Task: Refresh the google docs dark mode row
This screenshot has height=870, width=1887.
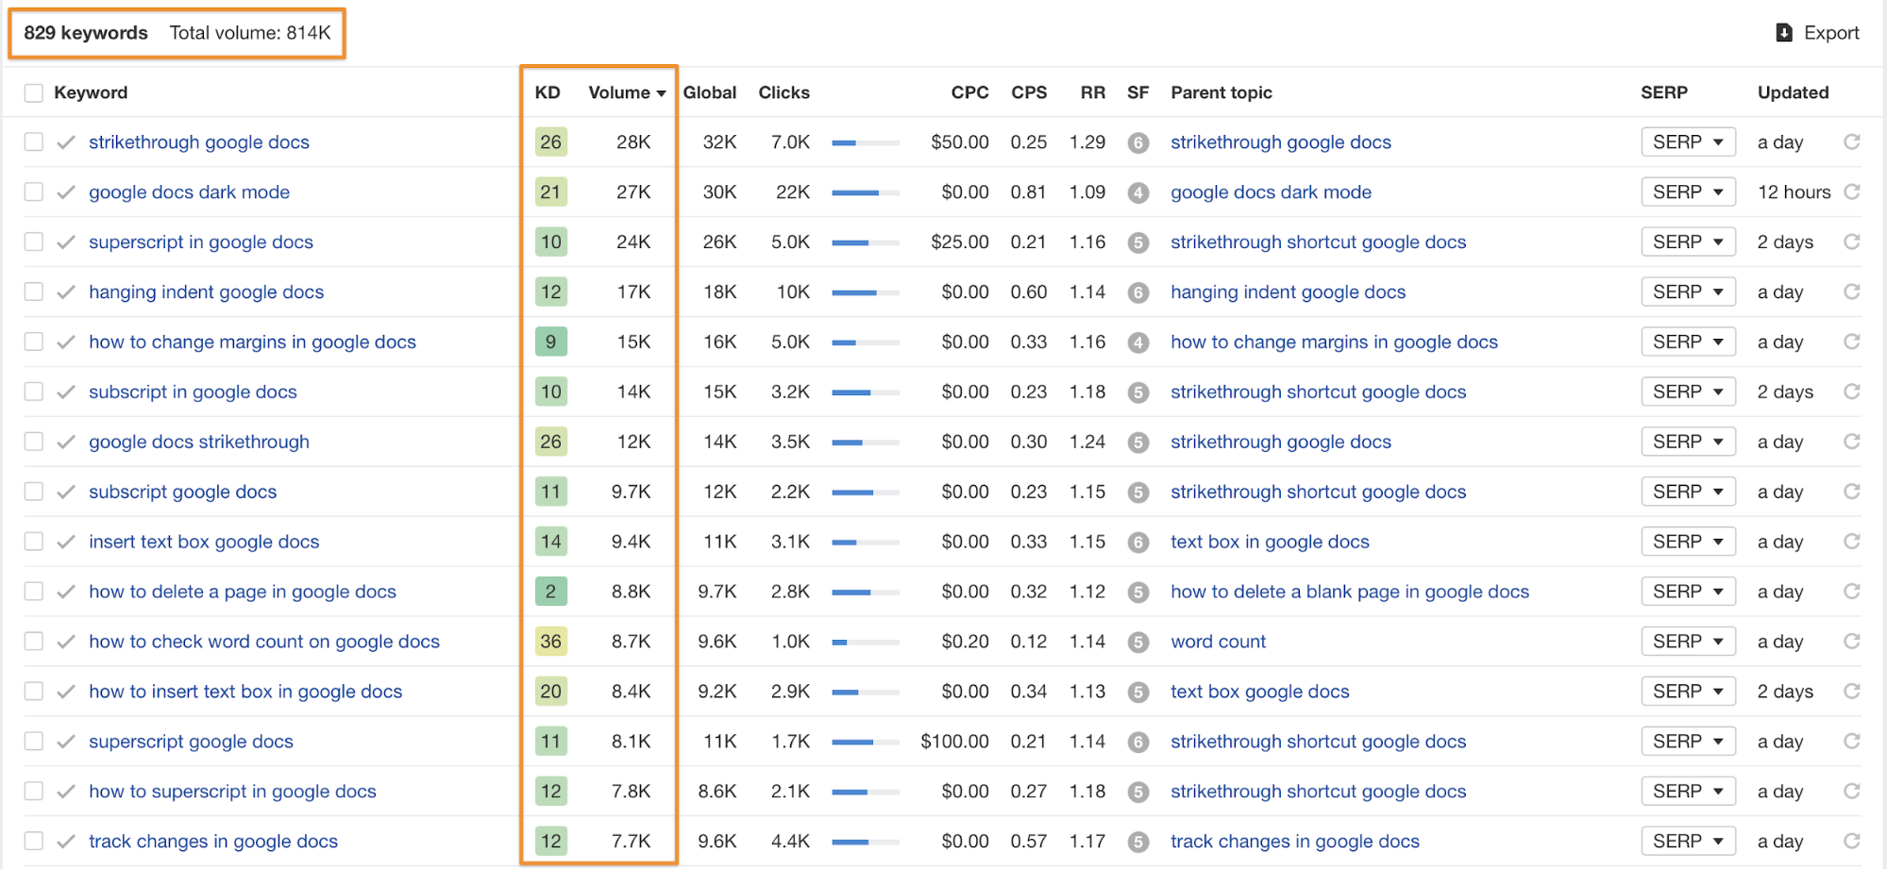Action: pyautogui.click(x=1852, y=192)
